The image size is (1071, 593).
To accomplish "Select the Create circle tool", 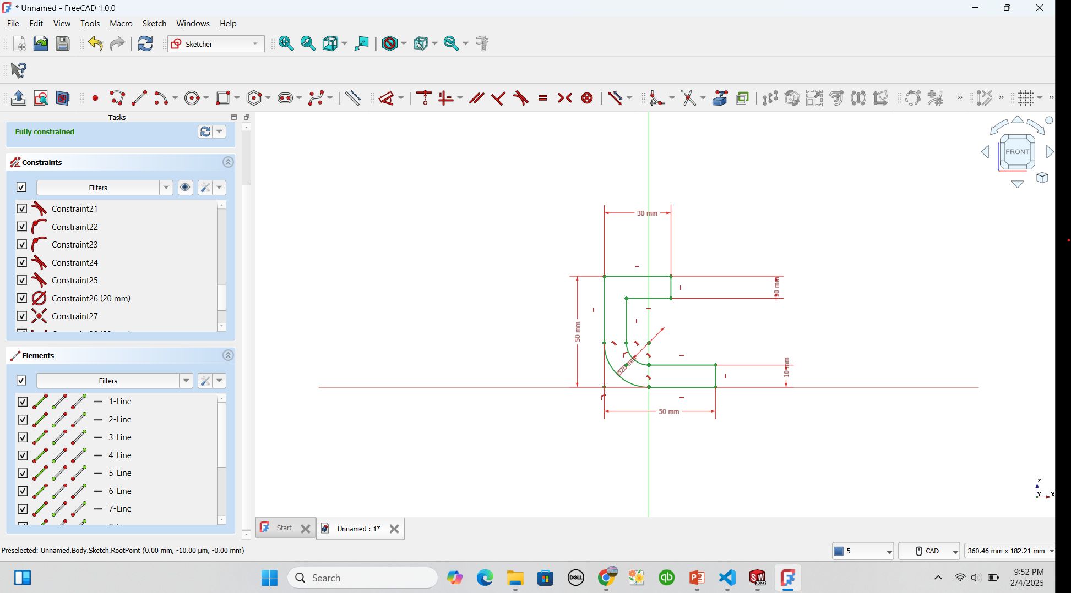I will point(192,98).
